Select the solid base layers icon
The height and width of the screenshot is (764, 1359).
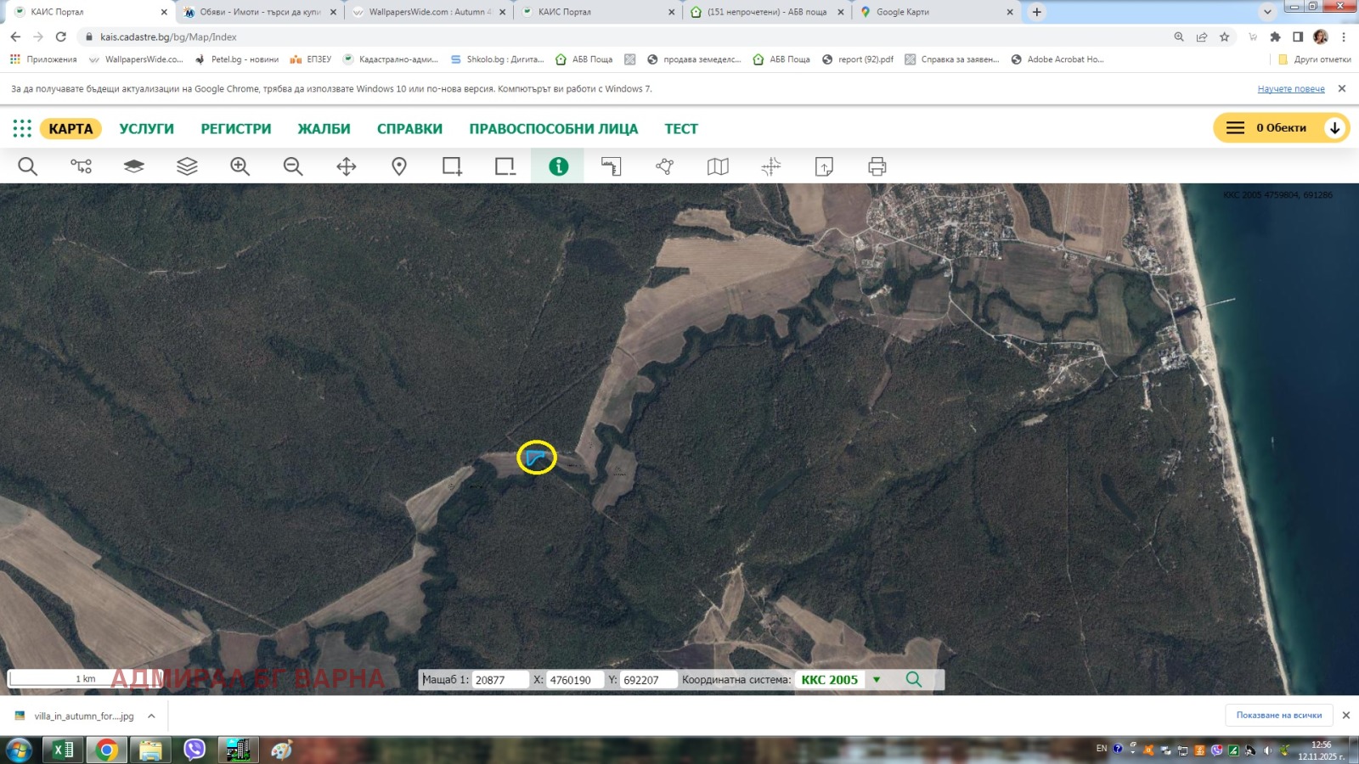pos(134,166)
